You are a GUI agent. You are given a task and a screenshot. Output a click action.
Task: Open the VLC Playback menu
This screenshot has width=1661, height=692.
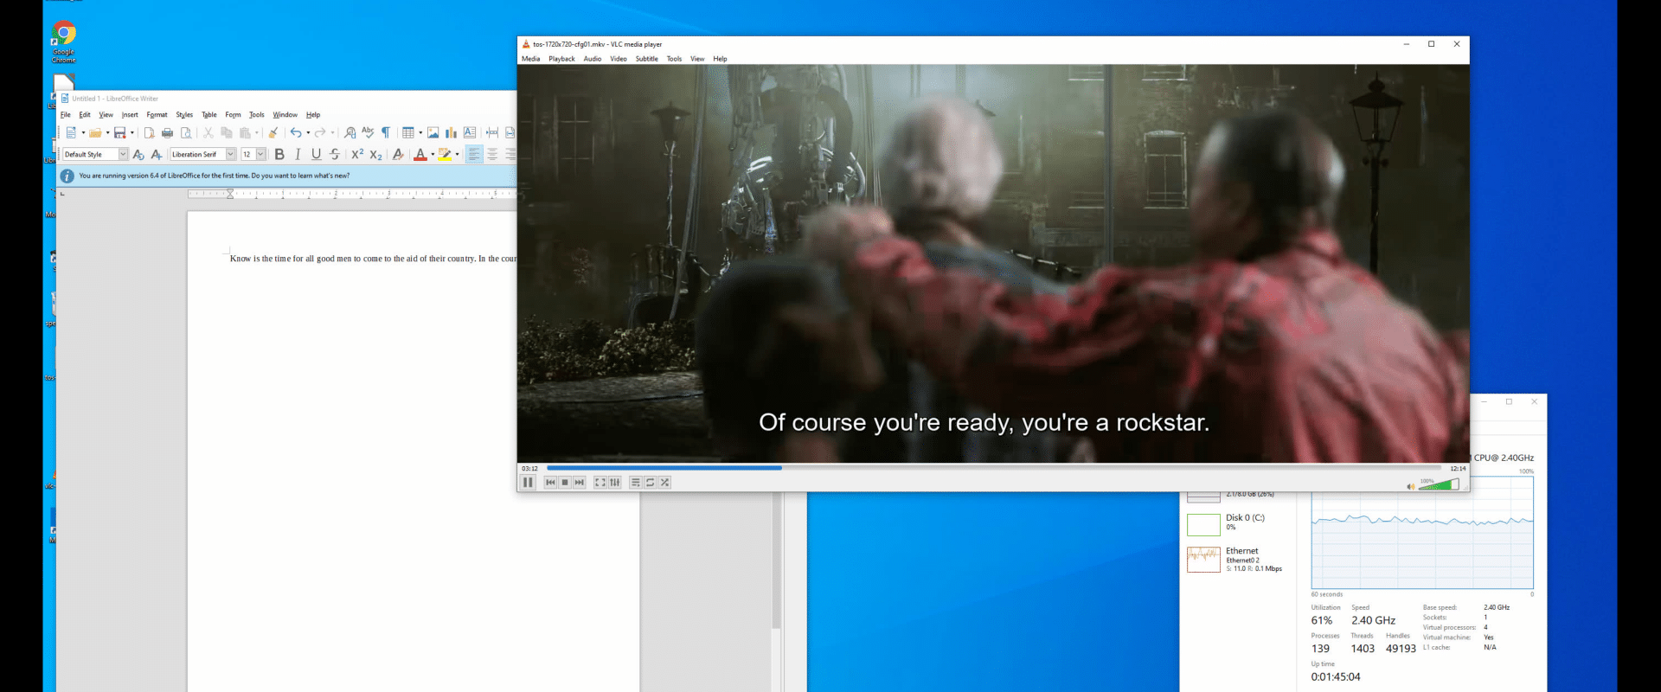point(561,59)
